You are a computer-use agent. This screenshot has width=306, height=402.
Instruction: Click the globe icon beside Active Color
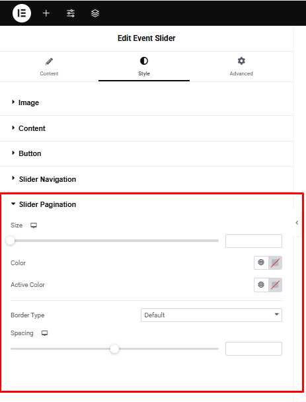(x=261, y=284)
